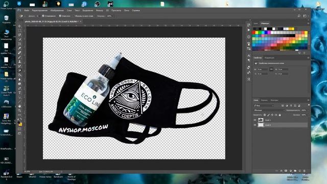Open the layer opacity slider arrow
The width and height of the screenshot is (327, 184).
[309, 110]
